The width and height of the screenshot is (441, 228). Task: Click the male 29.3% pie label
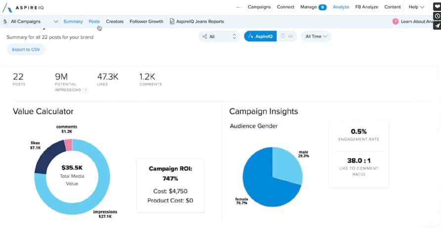point(304,154)
